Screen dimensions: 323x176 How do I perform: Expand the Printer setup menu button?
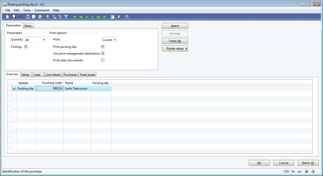175,48
